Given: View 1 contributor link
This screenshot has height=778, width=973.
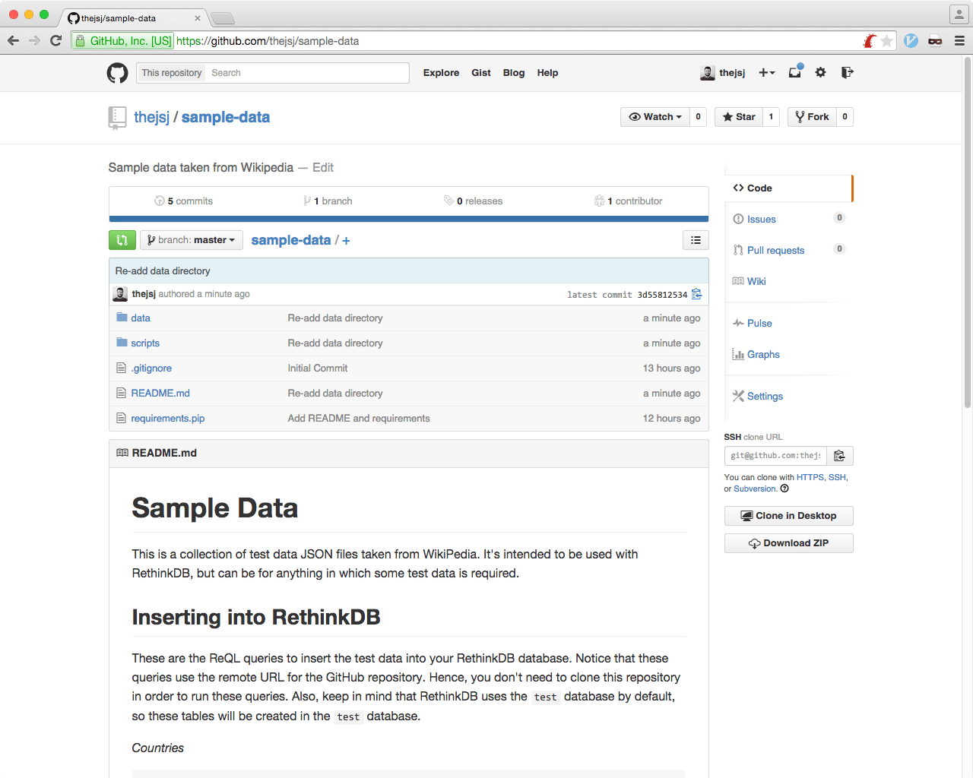Looking at the screenshot, I should pos(628,201).
